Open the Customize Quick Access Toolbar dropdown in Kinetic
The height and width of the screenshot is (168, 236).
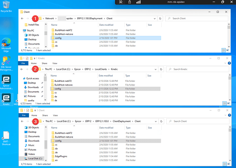[x=35, y=58]
